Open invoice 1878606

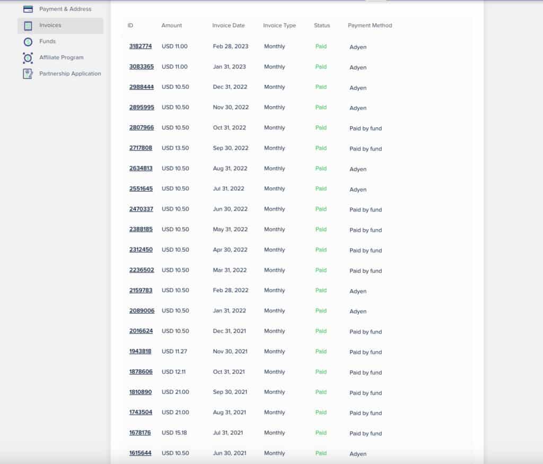140,371
